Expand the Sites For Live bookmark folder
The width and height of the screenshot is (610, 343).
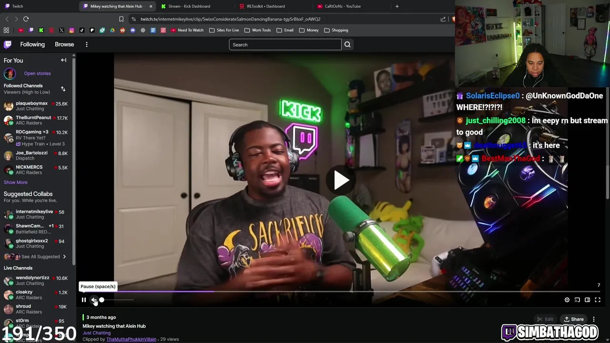pos(224,30)
